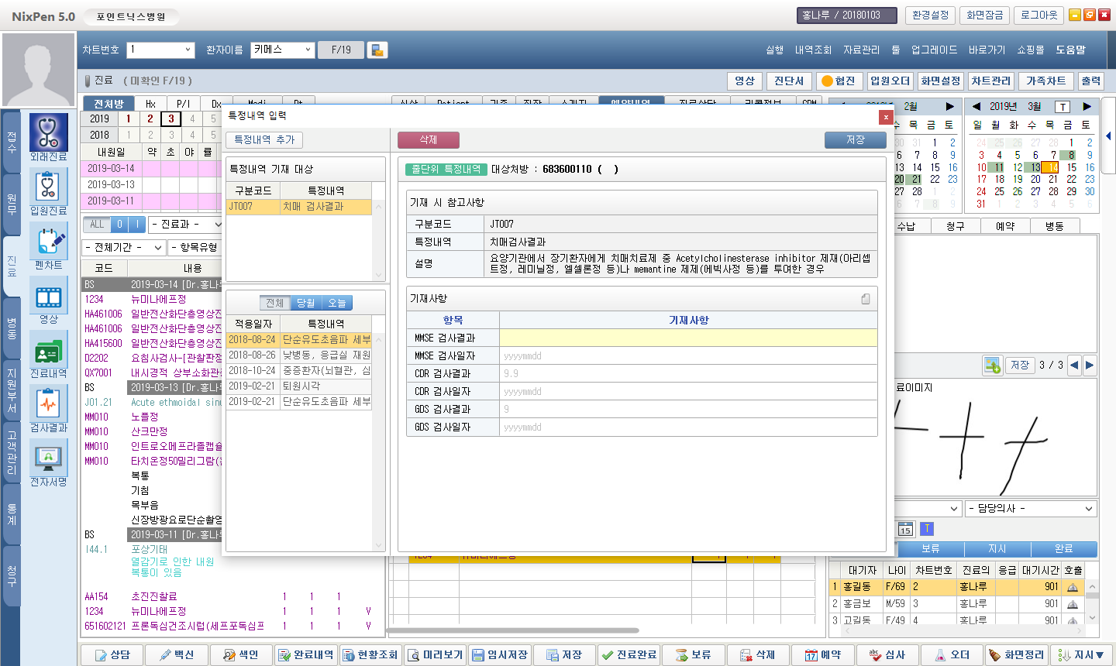Open the 자료관리 menu
1116x666 pixels.
[x=861, y=50]
